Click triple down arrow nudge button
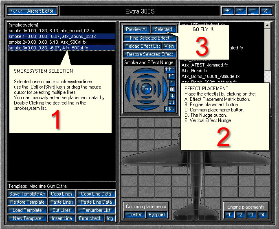 (x=170, y=109)
